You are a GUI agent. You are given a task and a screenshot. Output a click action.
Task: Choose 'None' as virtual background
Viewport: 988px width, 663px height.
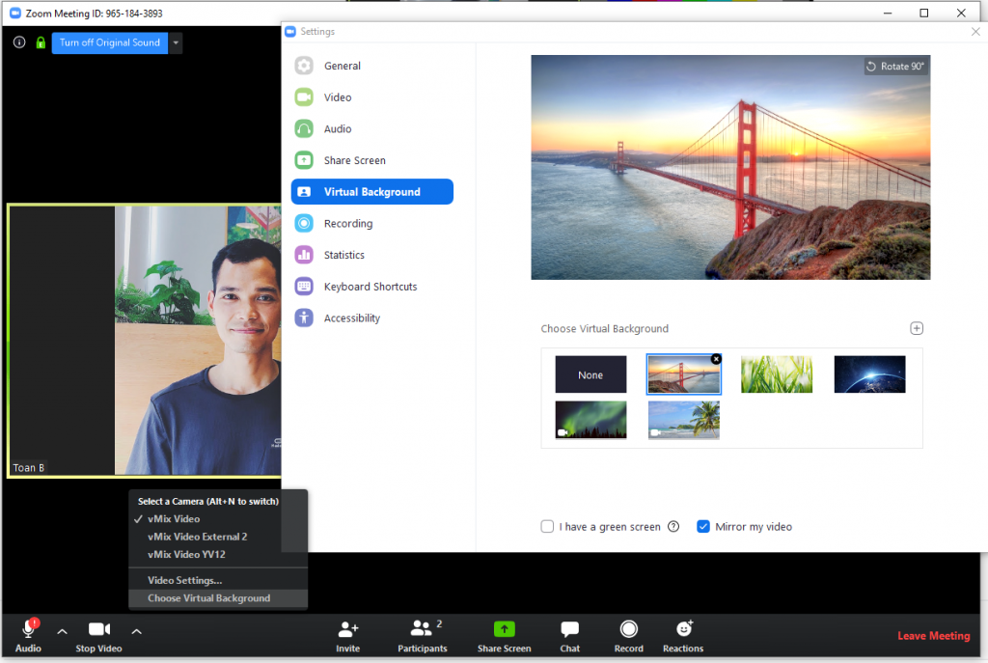point(590,374)
